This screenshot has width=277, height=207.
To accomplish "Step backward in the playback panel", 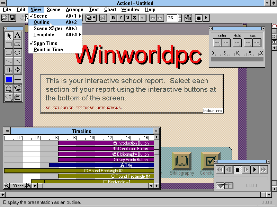I will [x=229, y=170].
